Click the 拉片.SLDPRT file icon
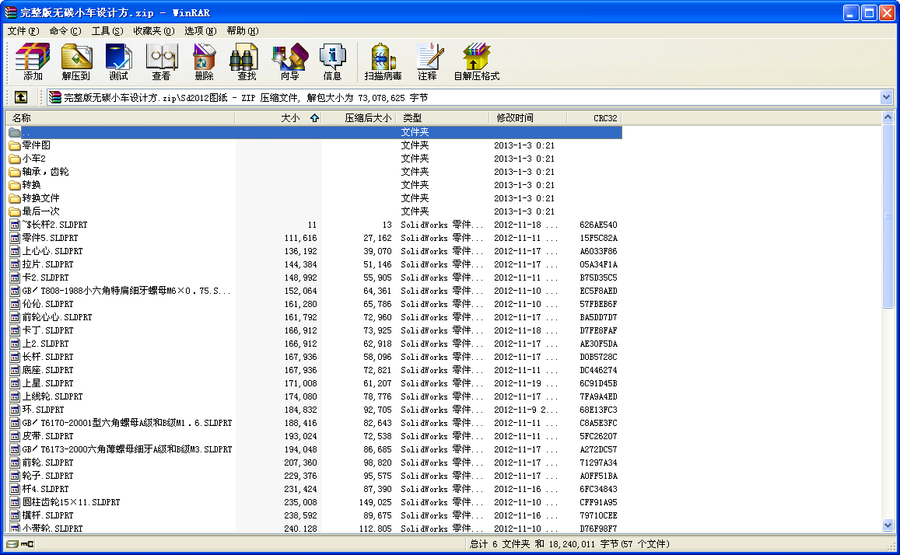Screen dimensions: 900x555 pyautogui.click(x=15, y=264)
